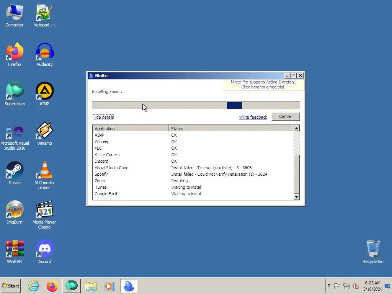Select the Winamp row in list
The height and width of the screenshot is (294, 392).
tap(192, 142)
